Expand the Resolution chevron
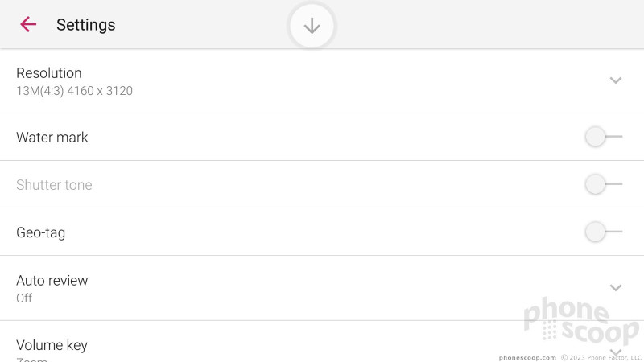 point(615,80)
